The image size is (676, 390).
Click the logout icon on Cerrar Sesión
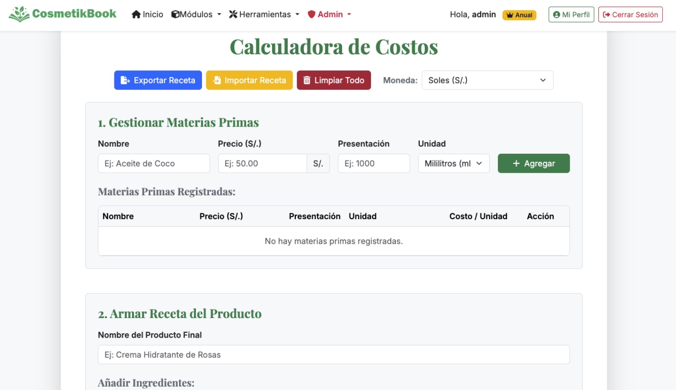tap(606, 14)
